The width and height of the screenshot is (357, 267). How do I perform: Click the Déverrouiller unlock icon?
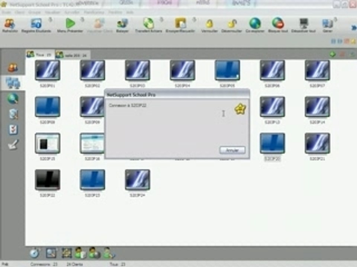coord(232,25)
